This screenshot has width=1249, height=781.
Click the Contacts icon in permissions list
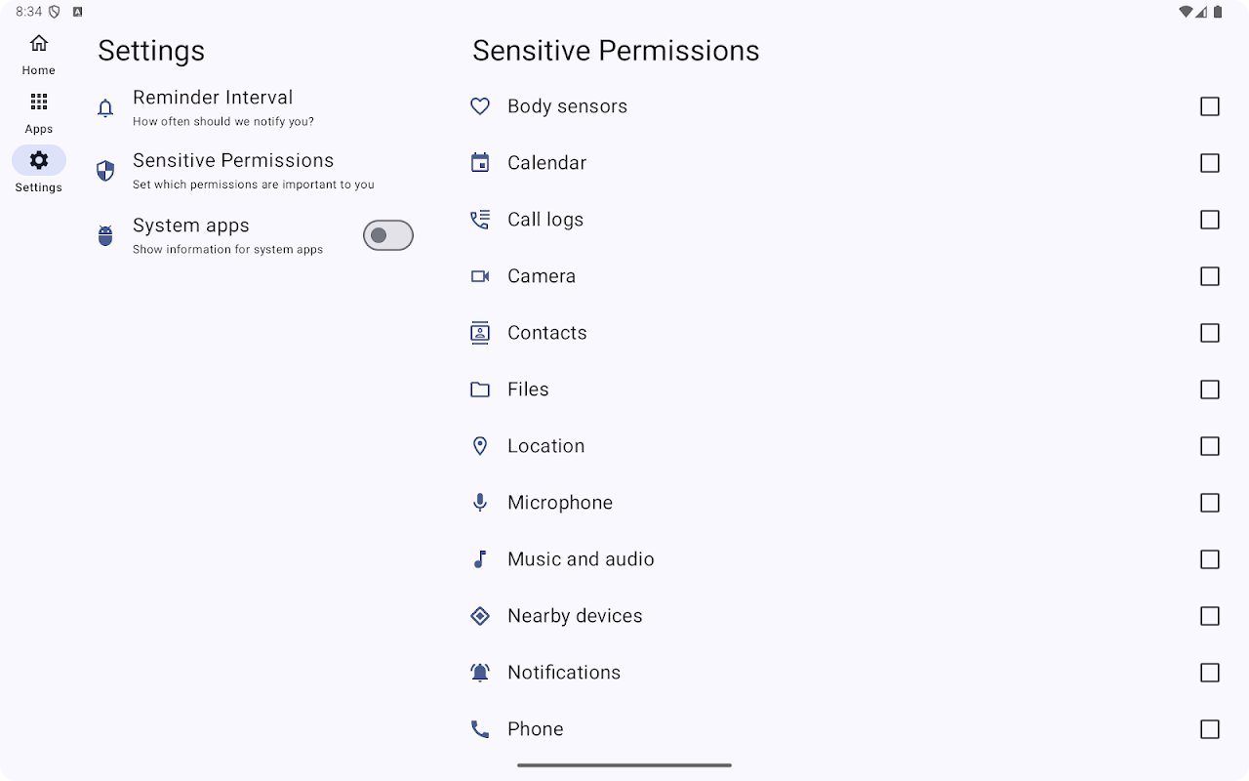480,333
